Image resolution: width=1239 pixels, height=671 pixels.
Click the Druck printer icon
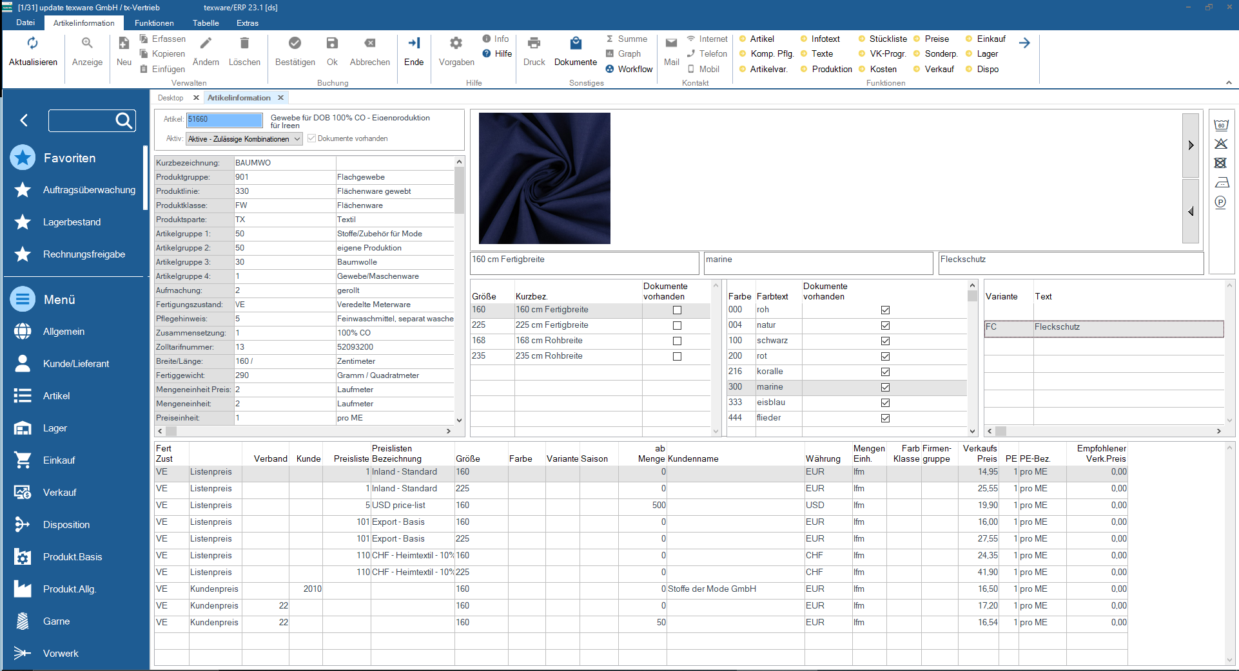point(534,43)
